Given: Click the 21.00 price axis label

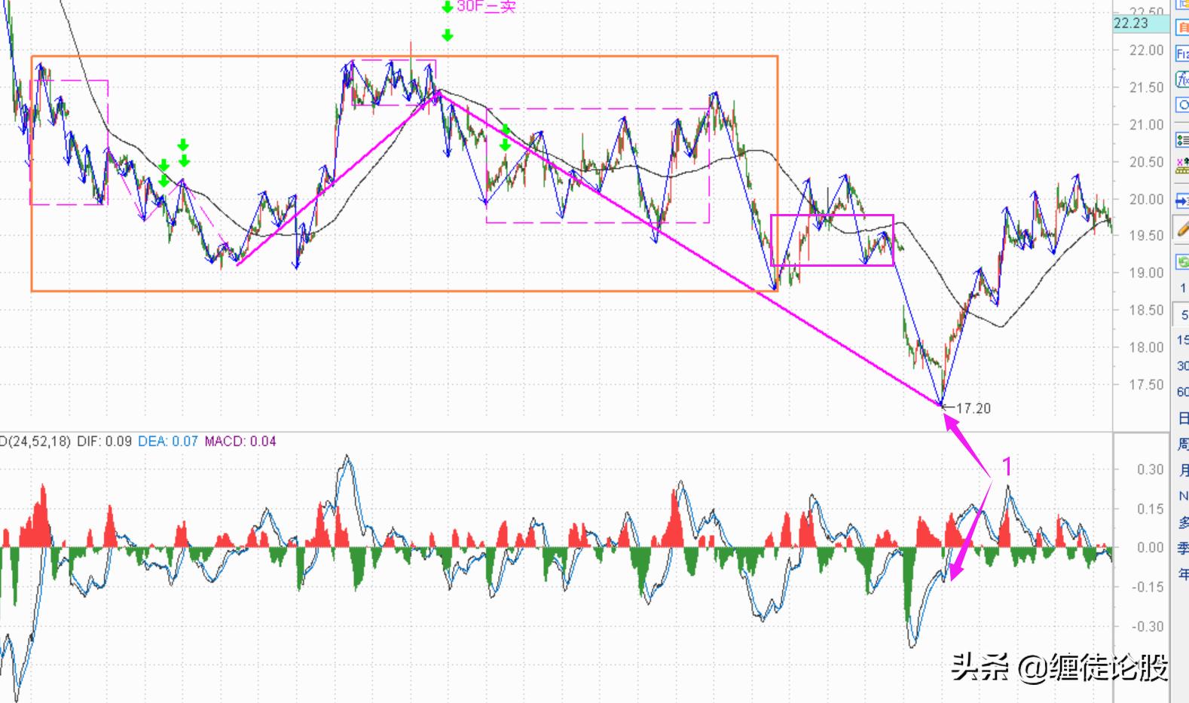Looking at the screenshot, I should click(x=1147, y=124).
